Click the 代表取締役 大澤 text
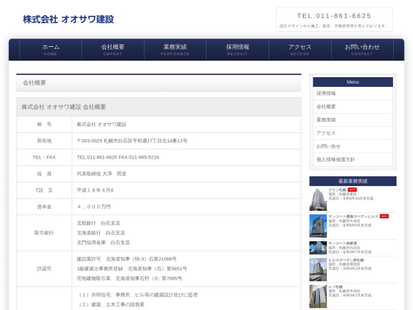Viewport: 413px width, 310px height. (x=101, y=174)
